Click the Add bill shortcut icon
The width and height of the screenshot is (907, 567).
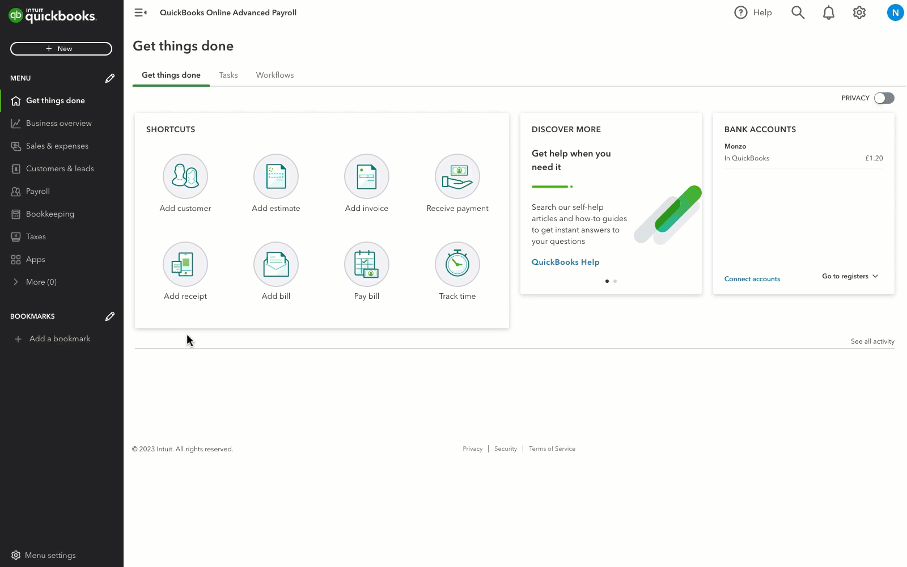click(276, 264)
